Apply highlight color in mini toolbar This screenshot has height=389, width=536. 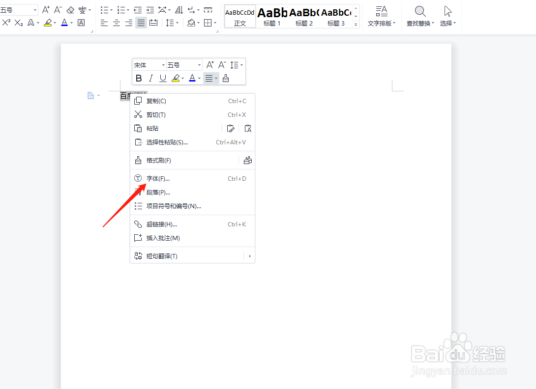[x=176, y=79]
